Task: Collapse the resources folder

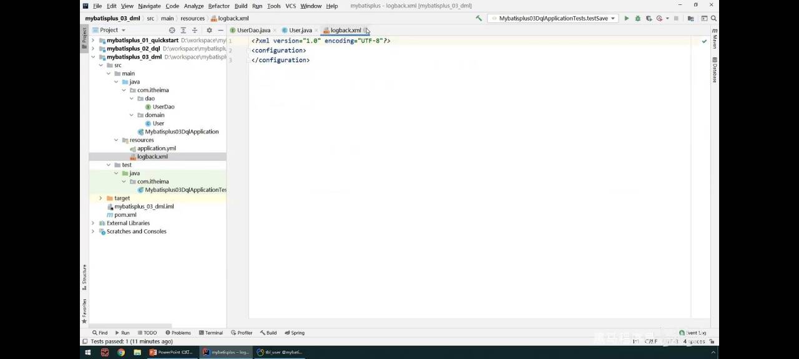Action: coord(116,140)
